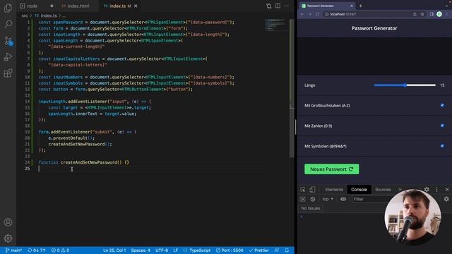
Task: Select DevTools Console tab
Action: pyautogui.click(x=359, y=190)
